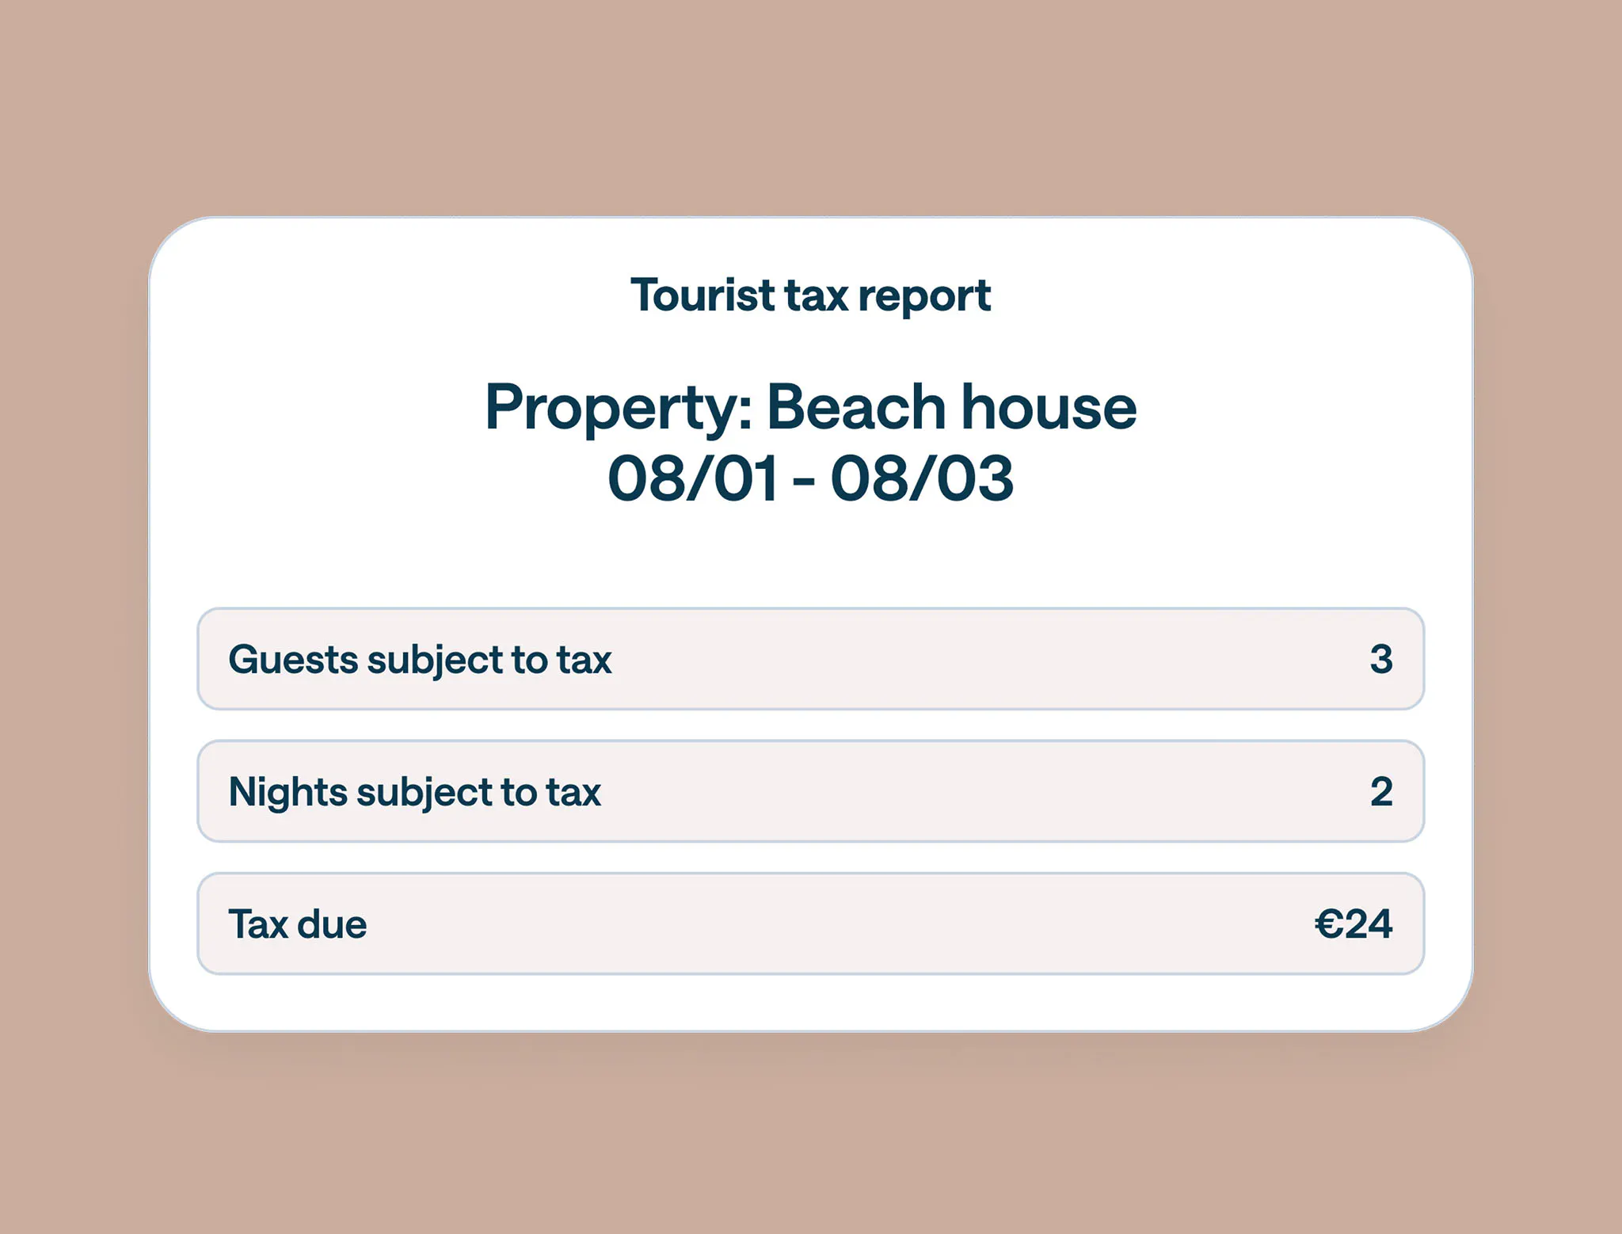This screenshot has width=1622, height=1234.
Task: Click the "Property:" heading word
Action: 618,409
